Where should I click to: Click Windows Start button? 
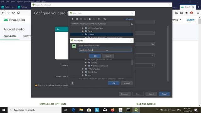click(x=4, y=110)
